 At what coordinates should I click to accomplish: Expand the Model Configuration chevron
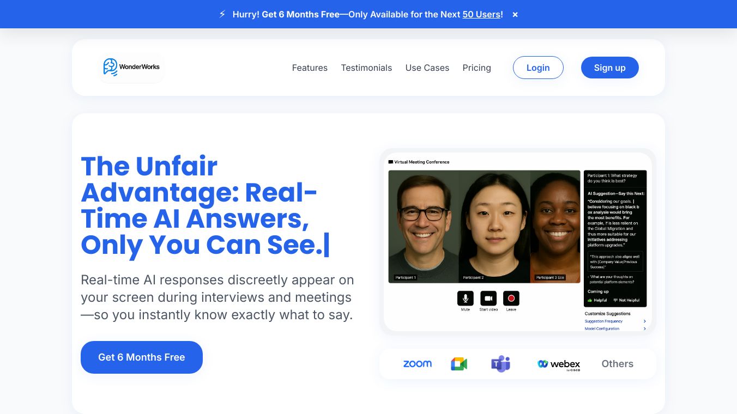coord(644,329)
